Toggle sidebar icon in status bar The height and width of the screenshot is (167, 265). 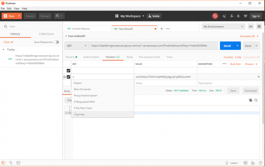(4, 163)
